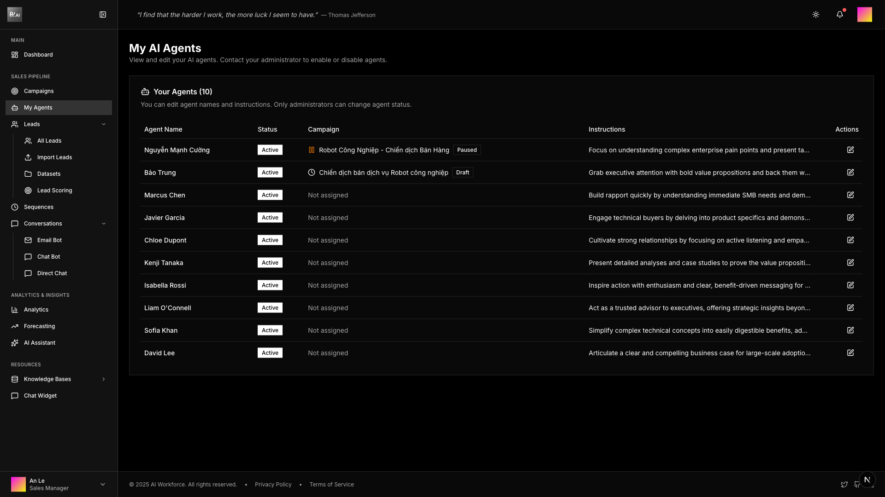Open the Privacy Policy link

coord(273,485)
